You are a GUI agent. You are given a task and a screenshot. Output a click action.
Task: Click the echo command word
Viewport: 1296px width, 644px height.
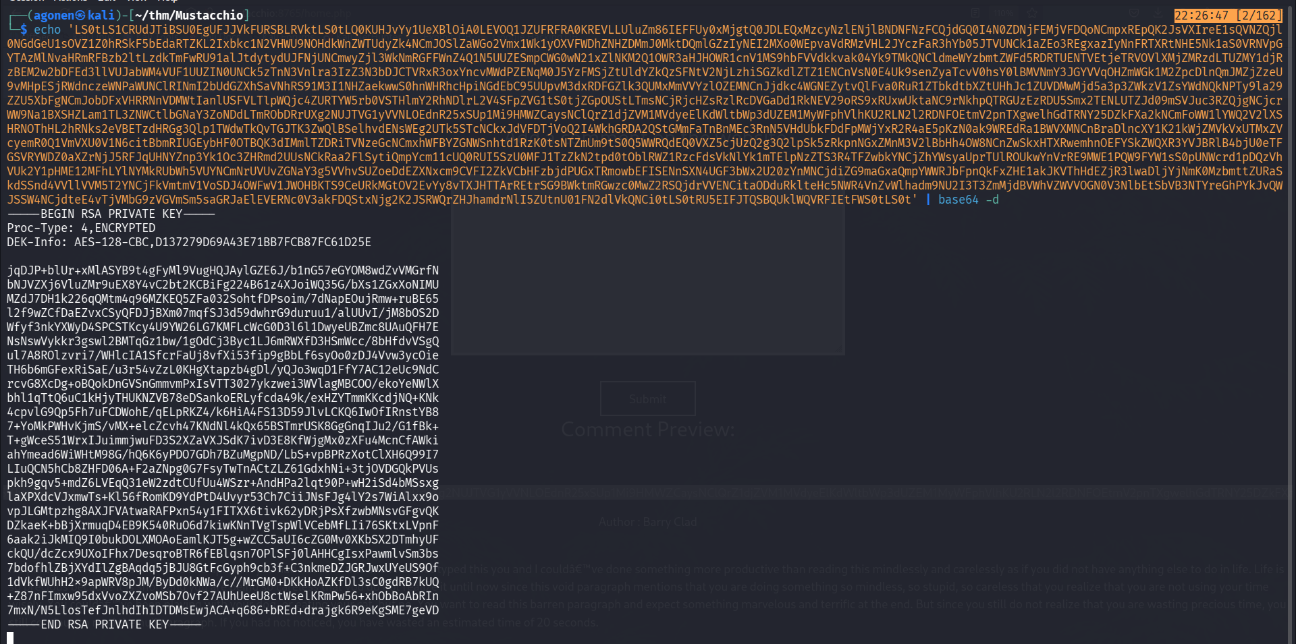[47, 30]
